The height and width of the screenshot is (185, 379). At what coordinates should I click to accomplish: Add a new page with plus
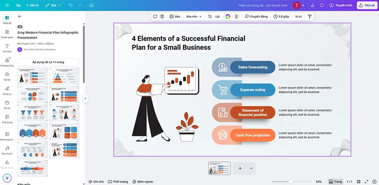click(x=240, y=168)
